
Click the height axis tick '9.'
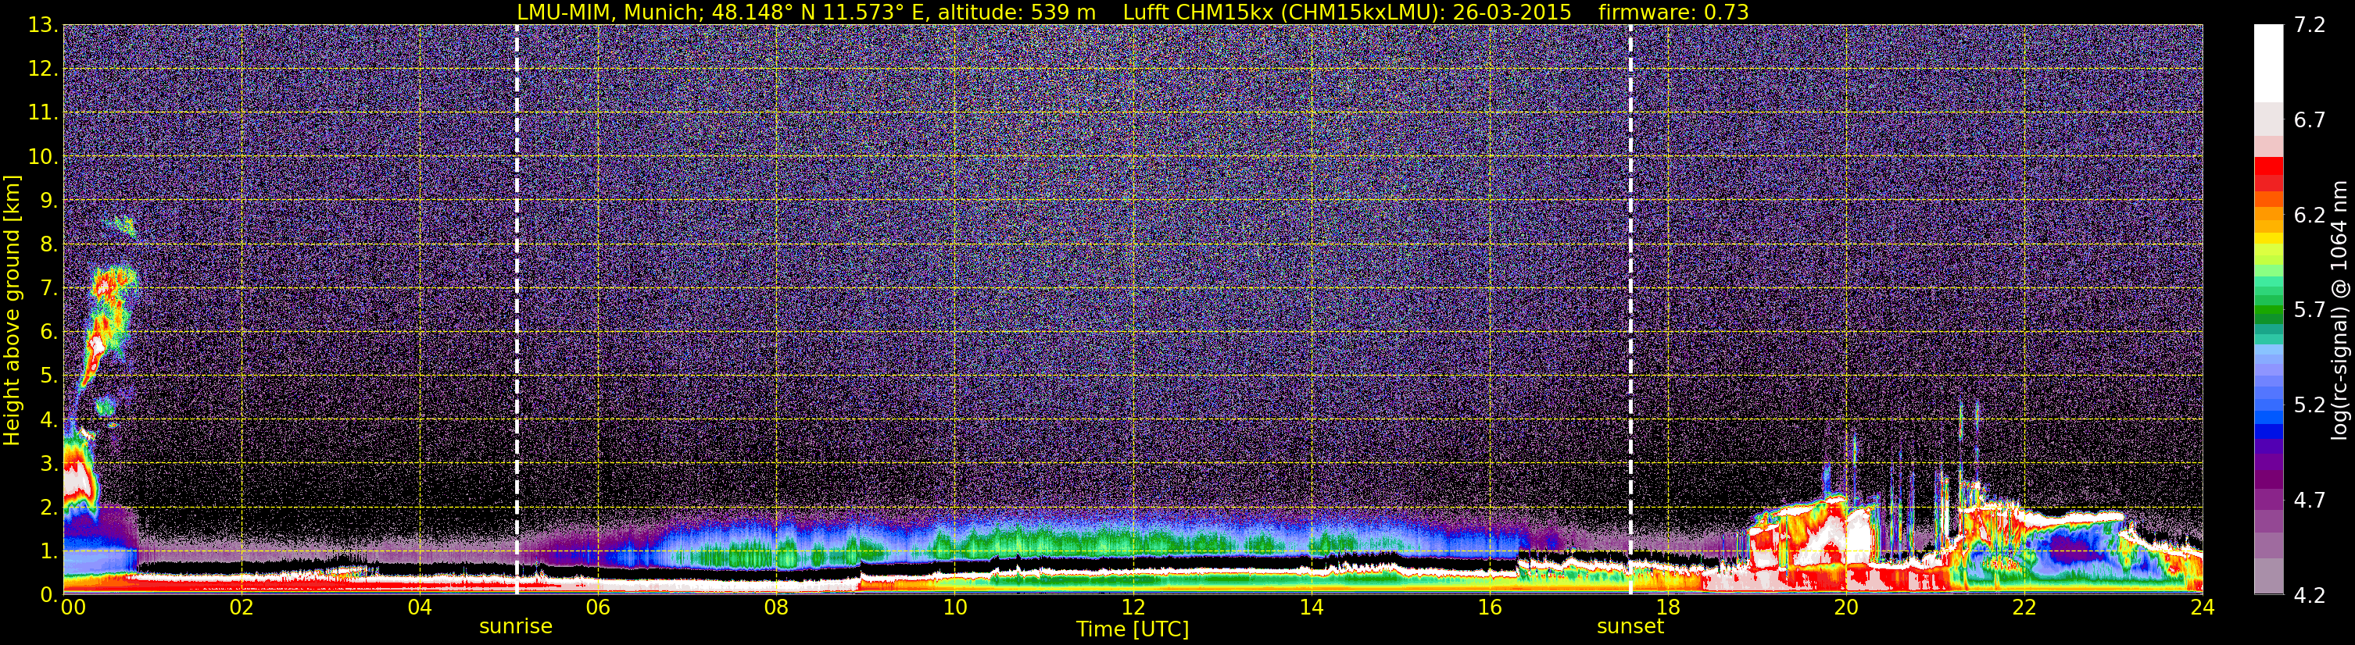point(48,200)
